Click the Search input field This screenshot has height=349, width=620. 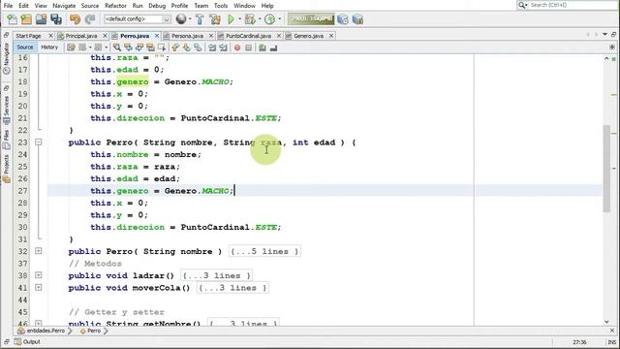click(573, 5)
